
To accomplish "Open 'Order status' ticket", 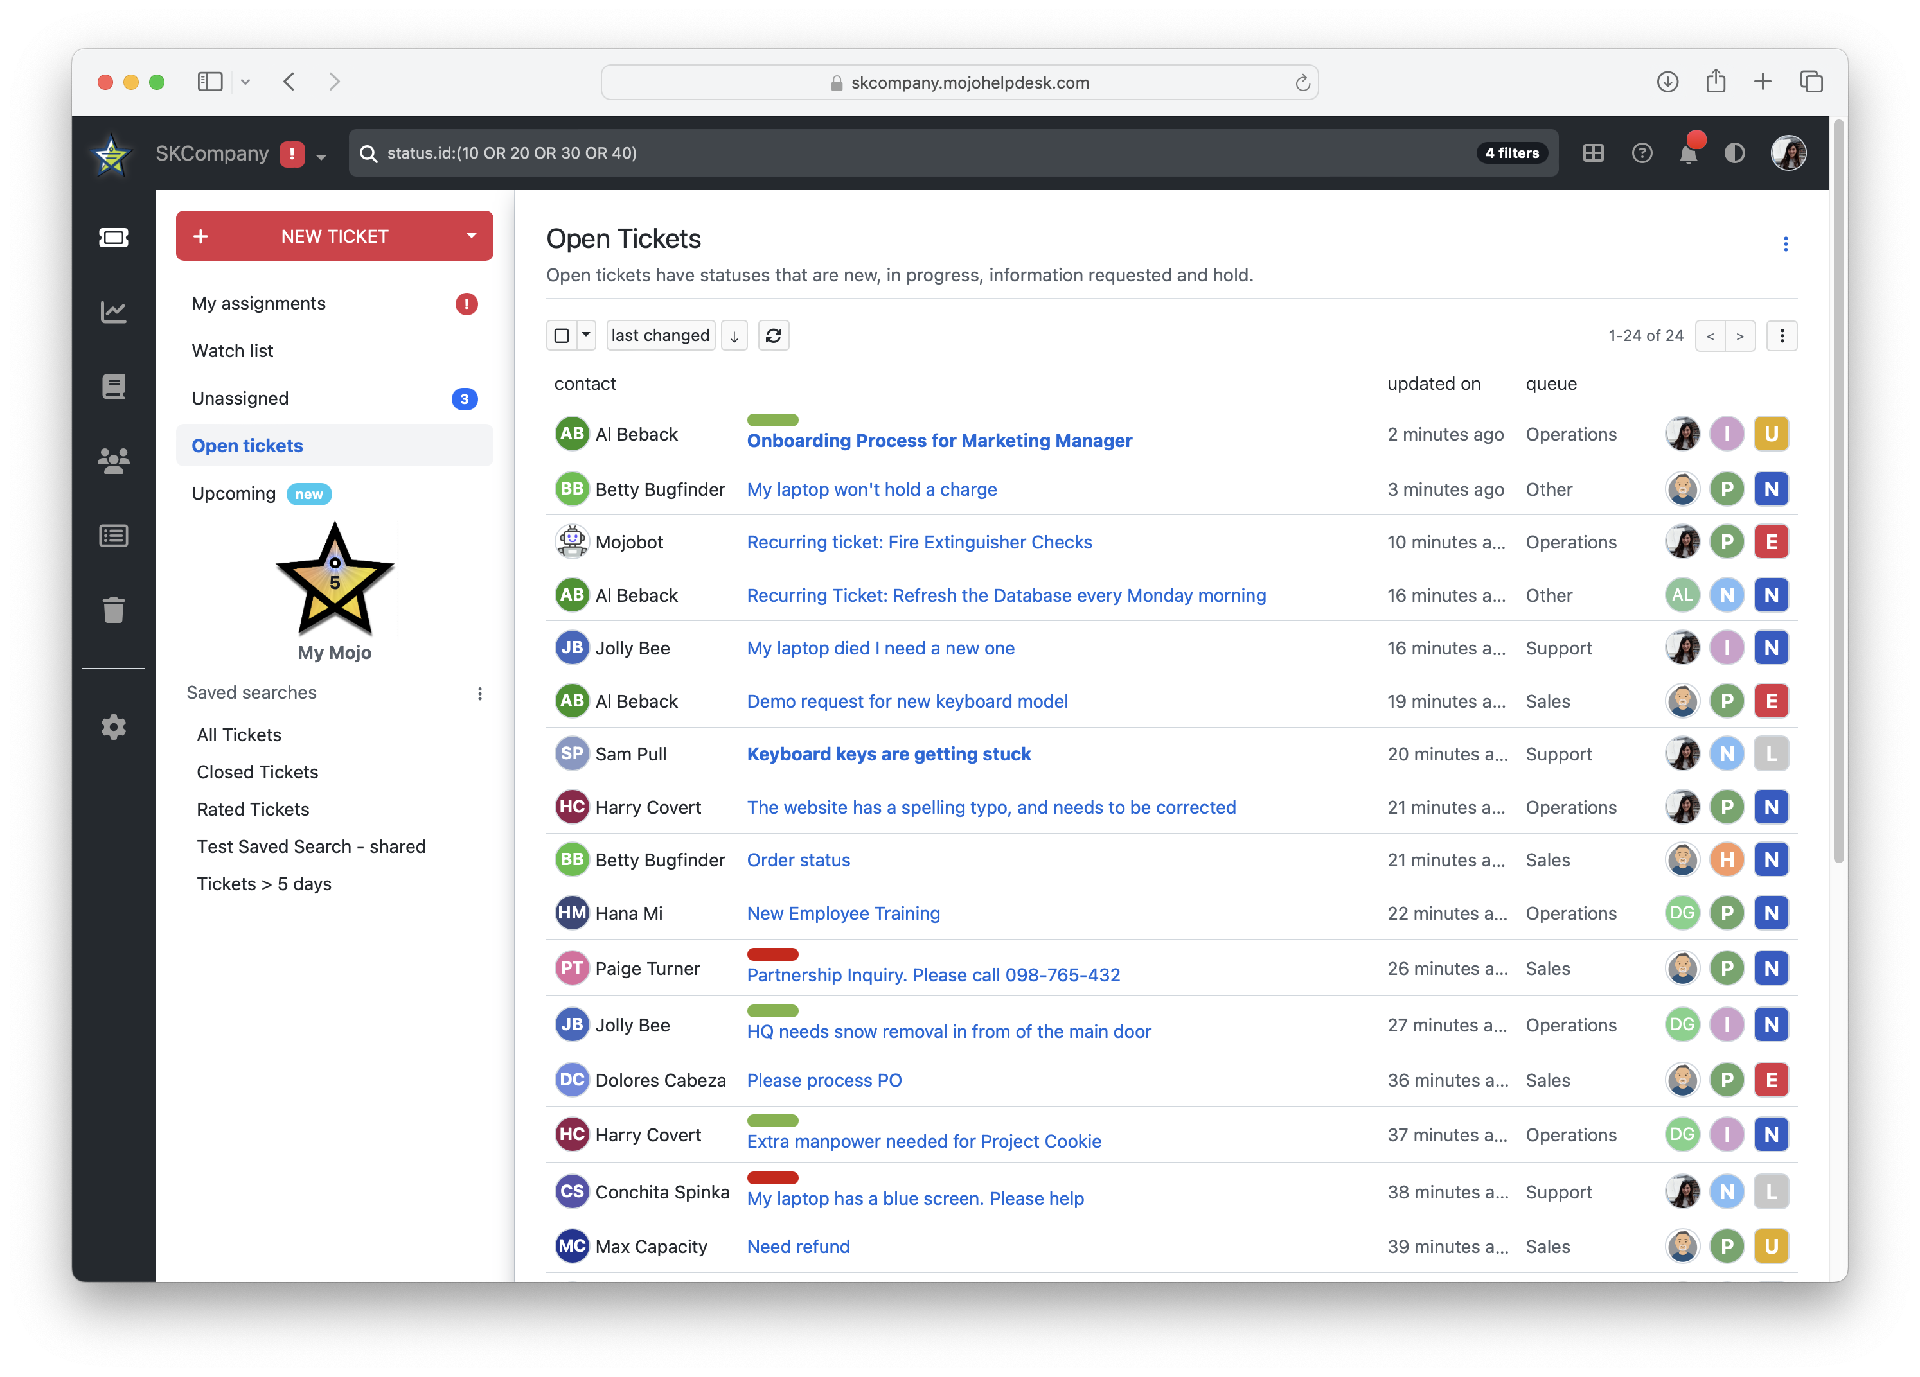I will pos(797,860).
